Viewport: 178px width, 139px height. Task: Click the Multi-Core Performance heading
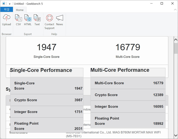120,70
